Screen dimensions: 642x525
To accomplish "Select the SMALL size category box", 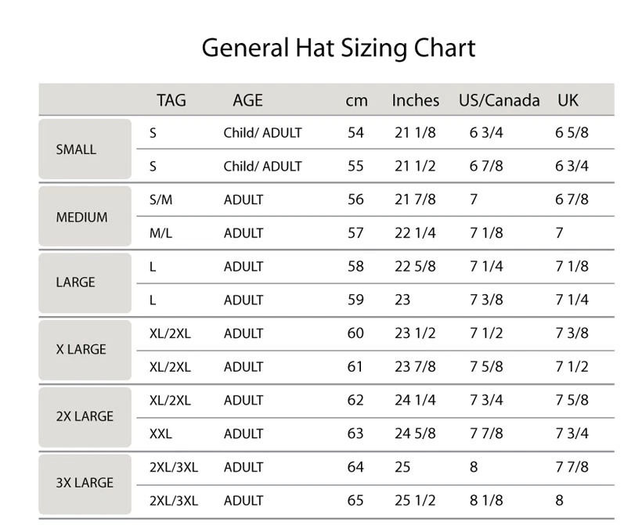I will (x=85, y=149).
